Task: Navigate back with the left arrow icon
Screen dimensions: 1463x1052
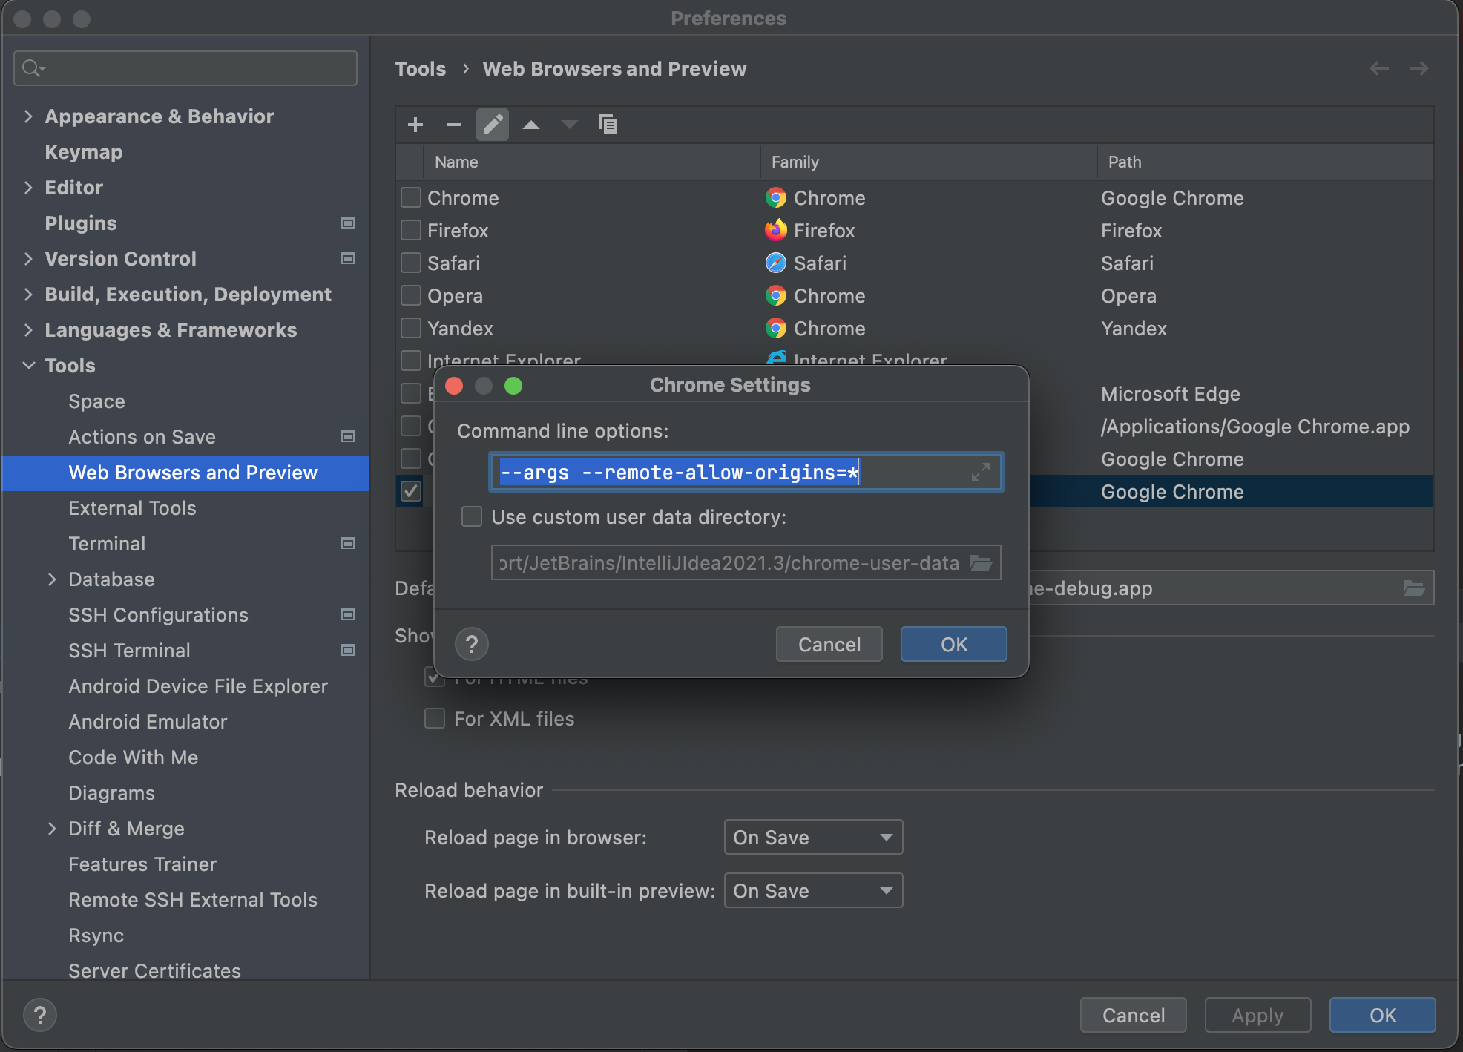Action: click(x=1379, y=68)
